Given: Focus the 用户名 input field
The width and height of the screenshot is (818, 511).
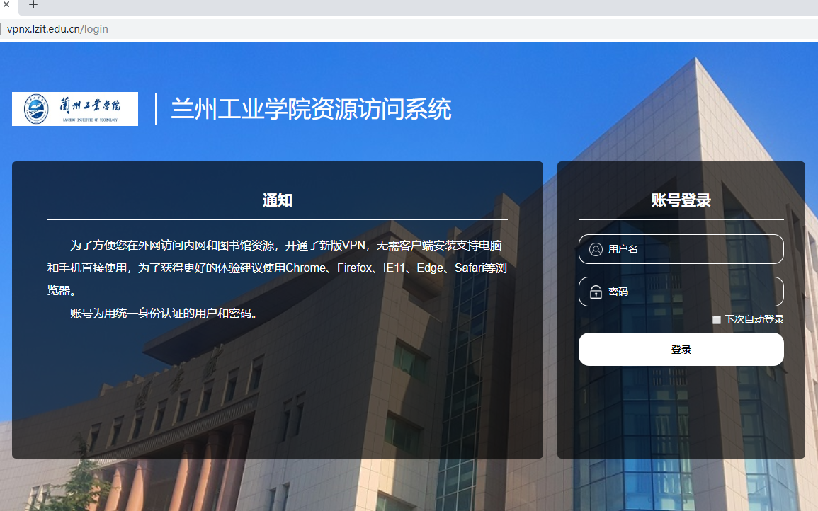Looking at the screenshot, I should [691, 249].
